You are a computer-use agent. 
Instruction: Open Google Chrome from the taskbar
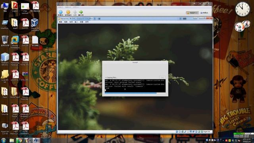(x=20, y=141)
